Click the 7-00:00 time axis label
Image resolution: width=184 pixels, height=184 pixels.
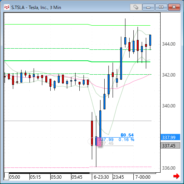(143, 177)
